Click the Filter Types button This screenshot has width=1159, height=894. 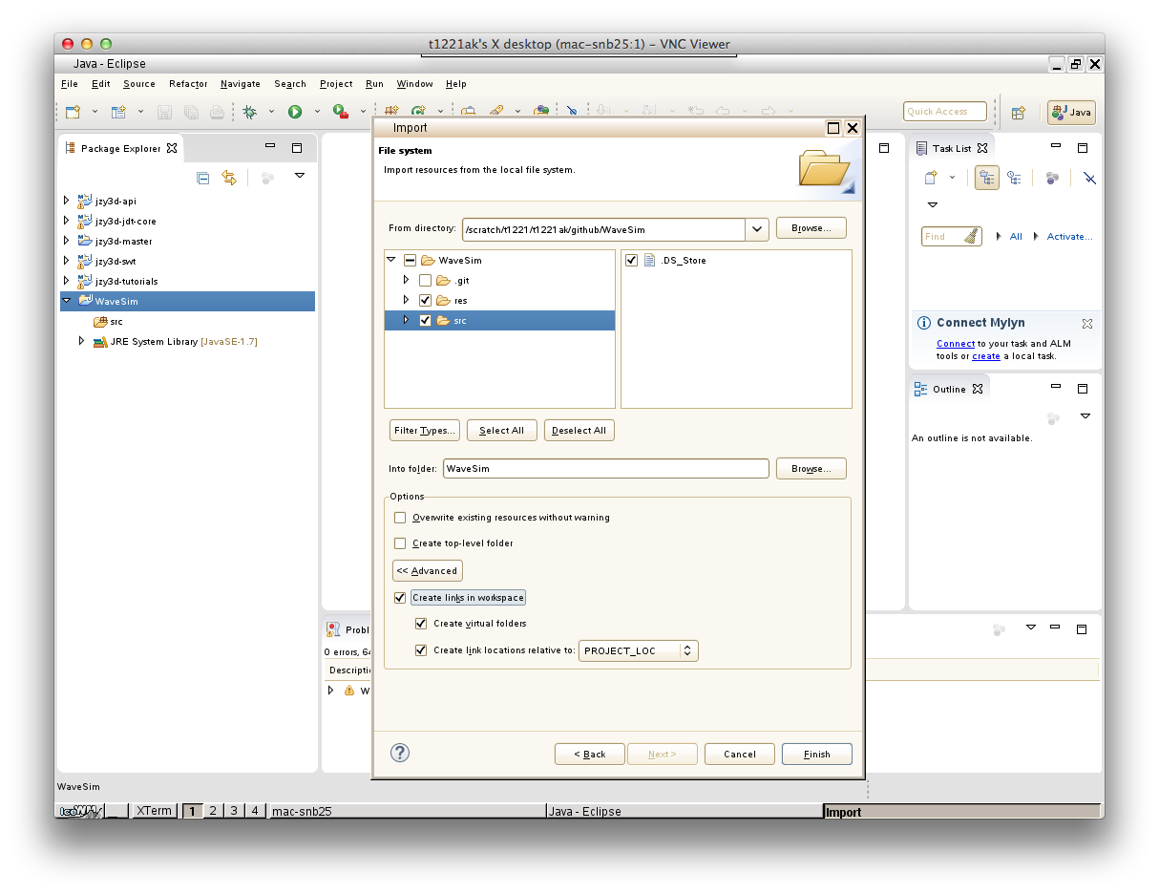(425, 431)
